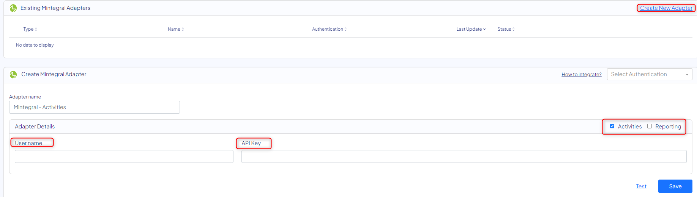Click the Adapter Details section header
697x197 pixels.
[35, 127]
